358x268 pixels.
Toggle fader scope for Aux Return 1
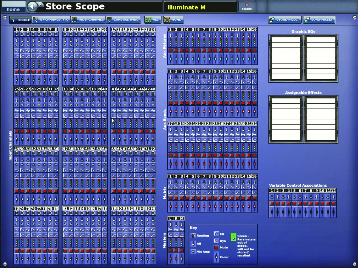click(x=171, y=59)
